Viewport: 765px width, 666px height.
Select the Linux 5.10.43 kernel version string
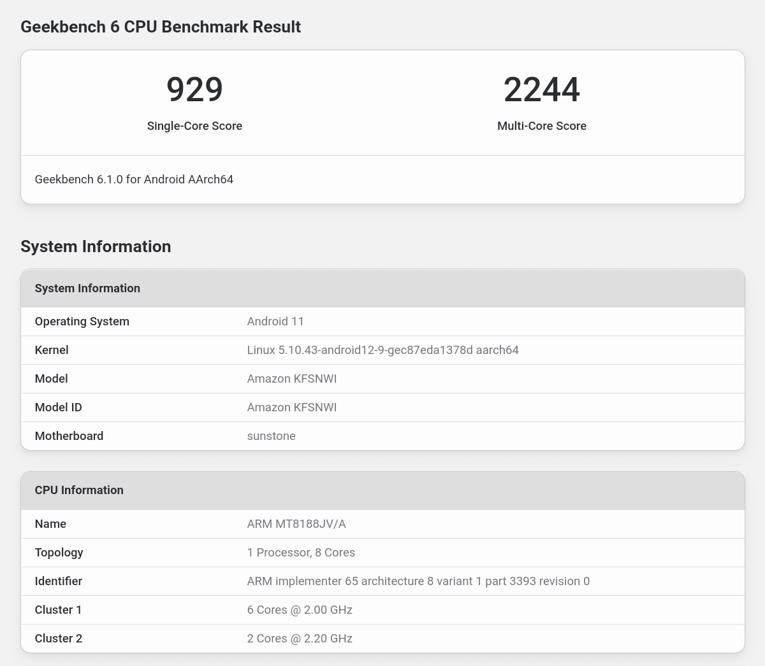382,350
